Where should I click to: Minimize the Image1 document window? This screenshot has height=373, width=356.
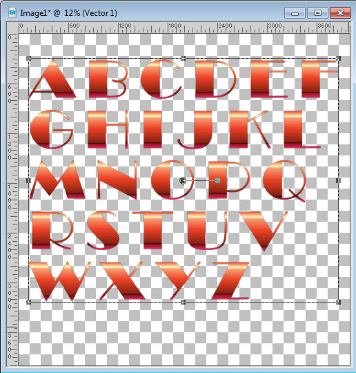(x=295, y=13)
